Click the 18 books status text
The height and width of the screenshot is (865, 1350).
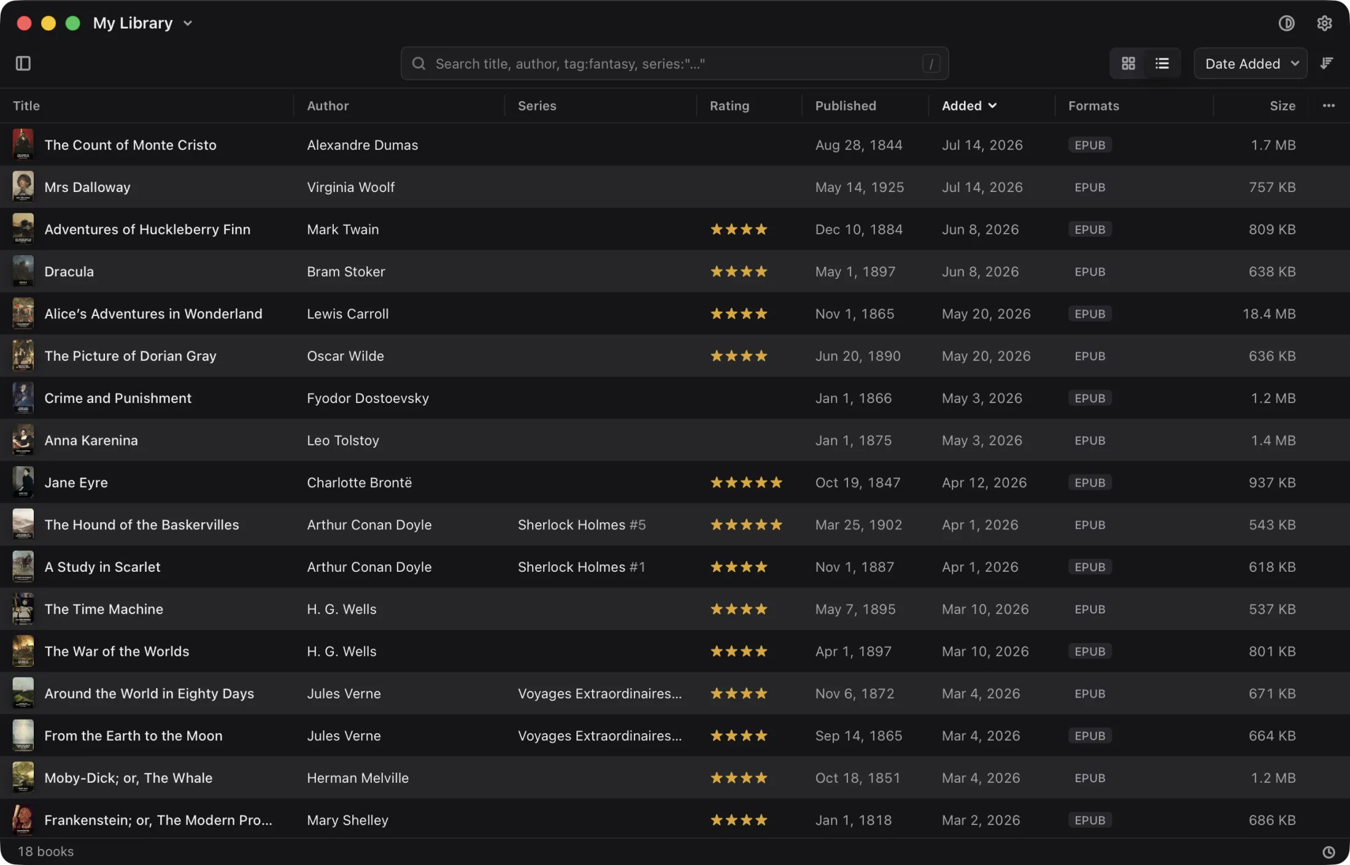[45, 852]
